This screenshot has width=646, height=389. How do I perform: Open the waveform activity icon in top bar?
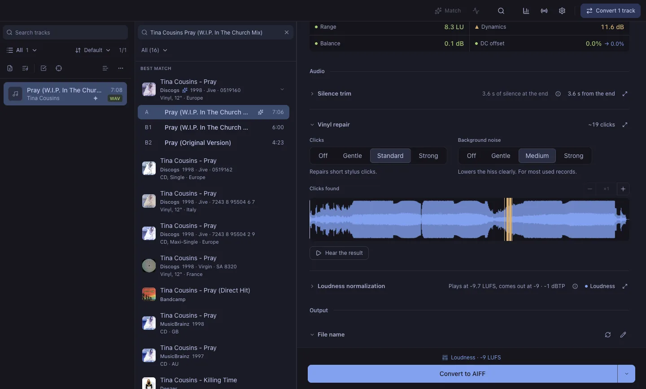[476, 11]
